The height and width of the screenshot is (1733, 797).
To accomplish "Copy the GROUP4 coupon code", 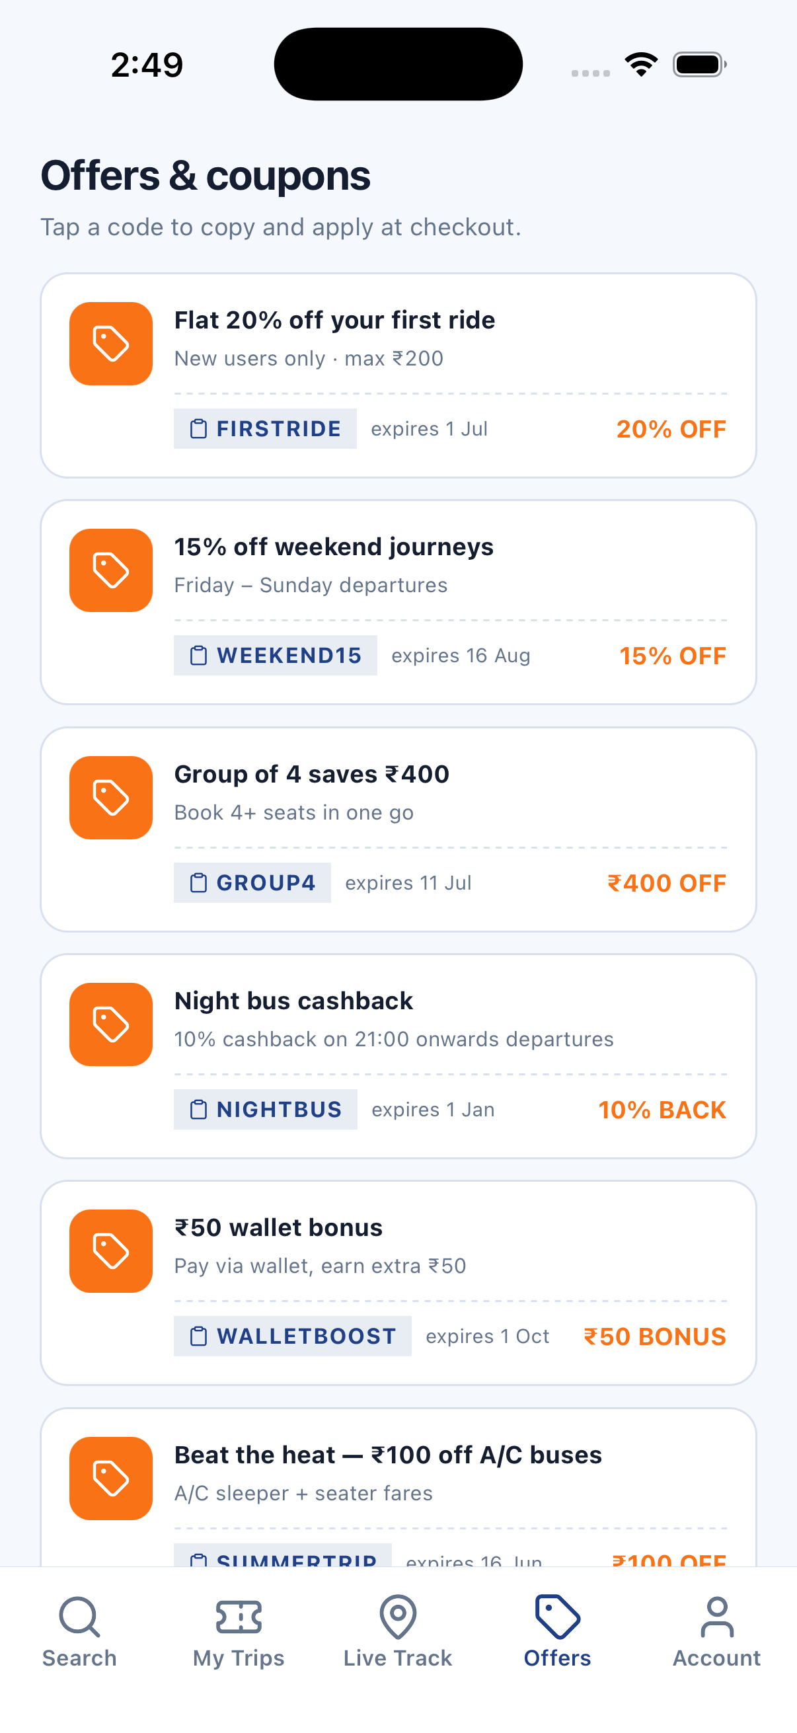I will [252, 882].
